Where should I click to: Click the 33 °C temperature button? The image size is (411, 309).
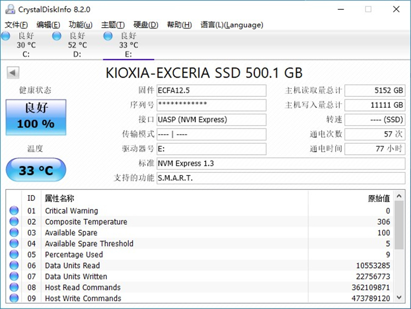point(36,170)
